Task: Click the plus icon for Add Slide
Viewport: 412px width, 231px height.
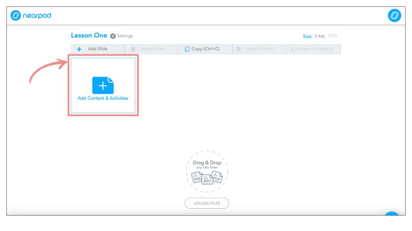Action: (79, 49)
